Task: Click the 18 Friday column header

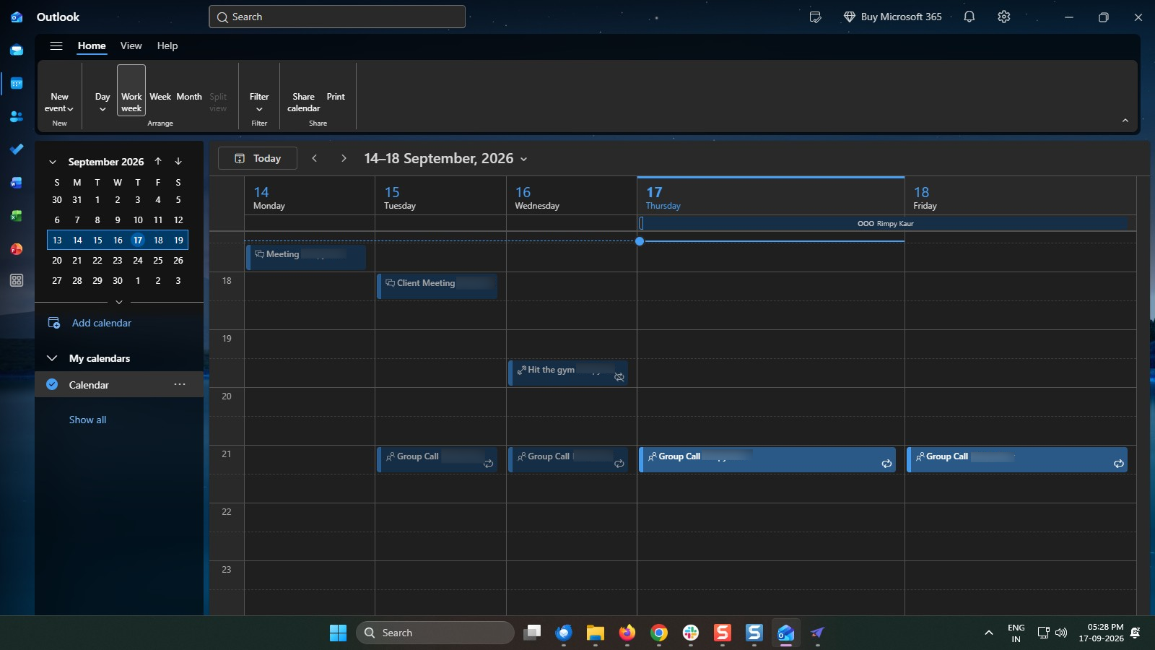Action: click(1020, 197)
